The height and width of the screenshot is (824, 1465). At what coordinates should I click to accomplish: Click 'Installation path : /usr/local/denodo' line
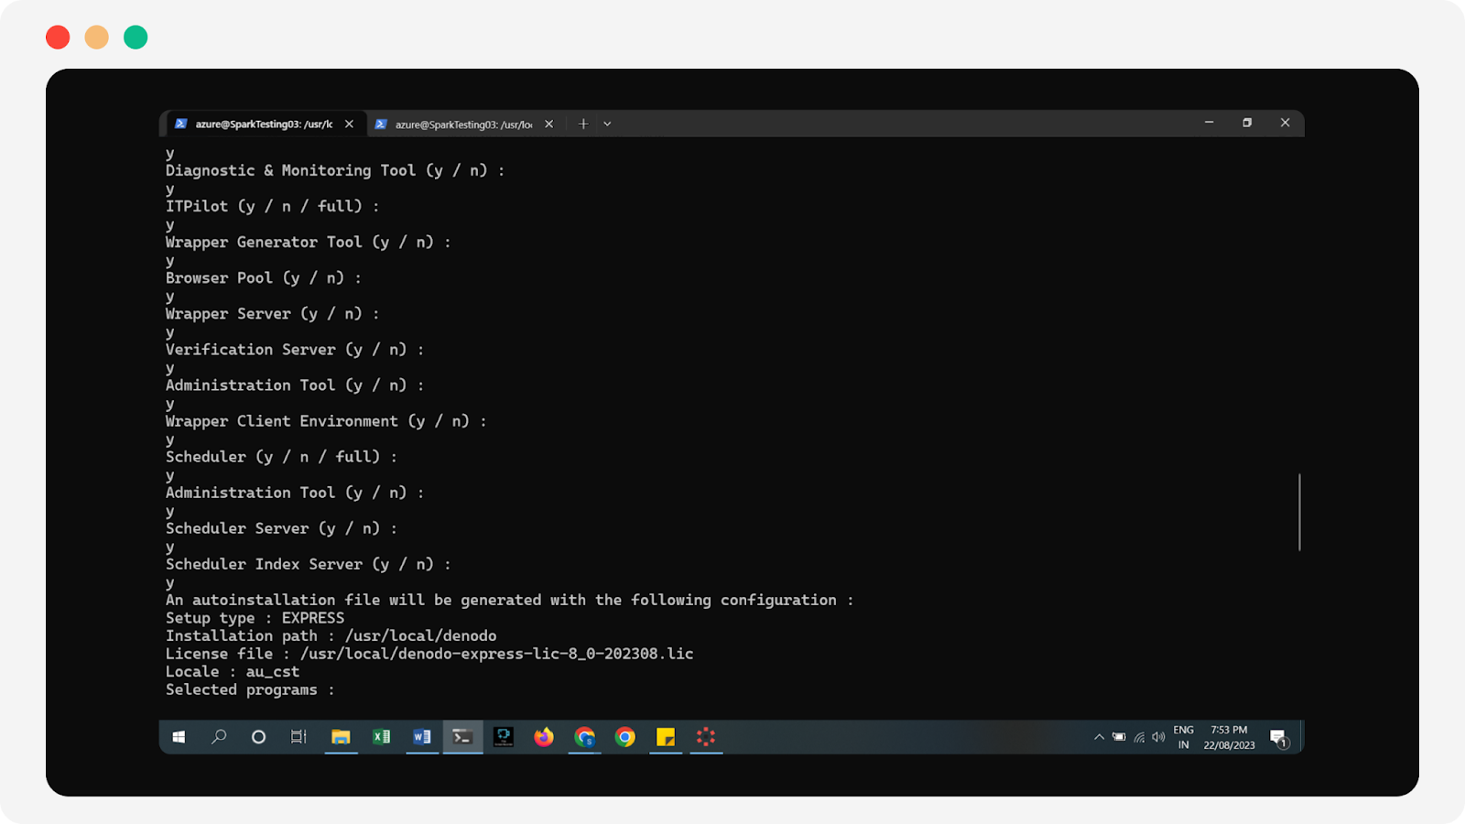click(x=331, y=635)
